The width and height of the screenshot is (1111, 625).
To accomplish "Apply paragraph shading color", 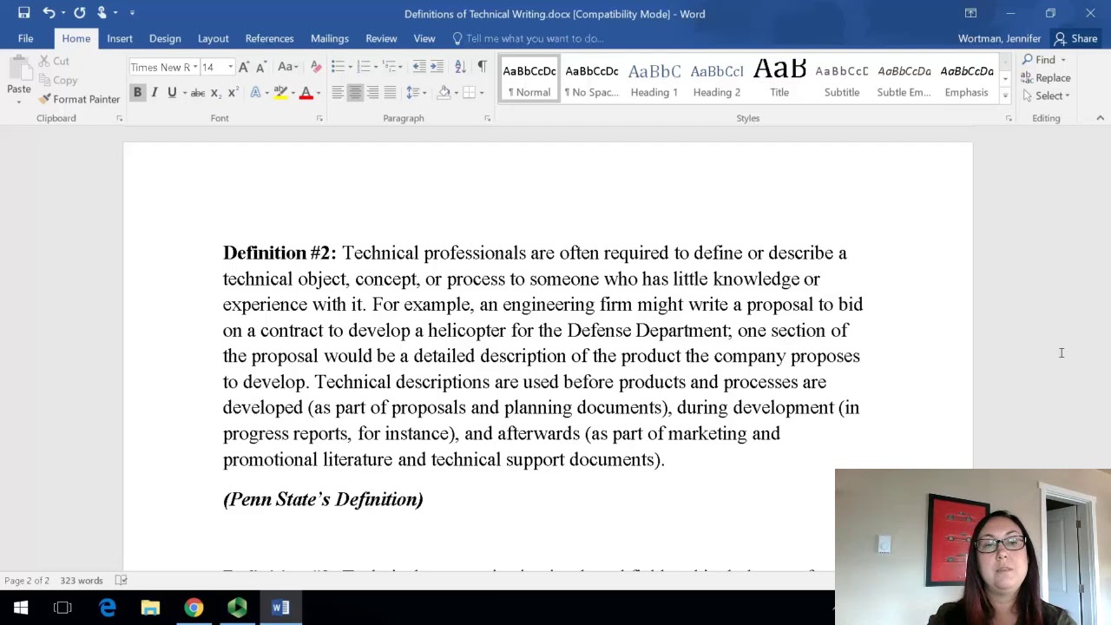I will click(444, 93).
